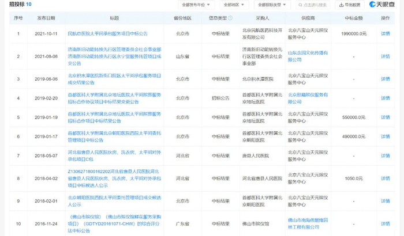Click 详情 for the 2016-11-24 row
Image resolution: width=404 pixels, height=236 pixels.
coord(386,224)
